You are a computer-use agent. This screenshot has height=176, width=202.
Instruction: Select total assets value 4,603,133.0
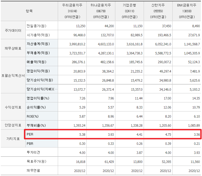coord(106,44)
